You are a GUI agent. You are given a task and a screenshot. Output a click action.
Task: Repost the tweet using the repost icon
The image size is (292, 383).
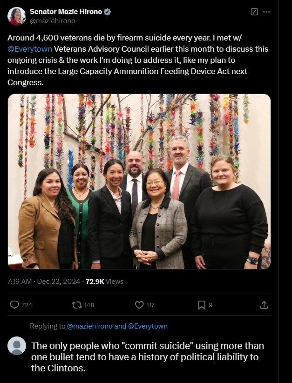click(x=76, y=305)
